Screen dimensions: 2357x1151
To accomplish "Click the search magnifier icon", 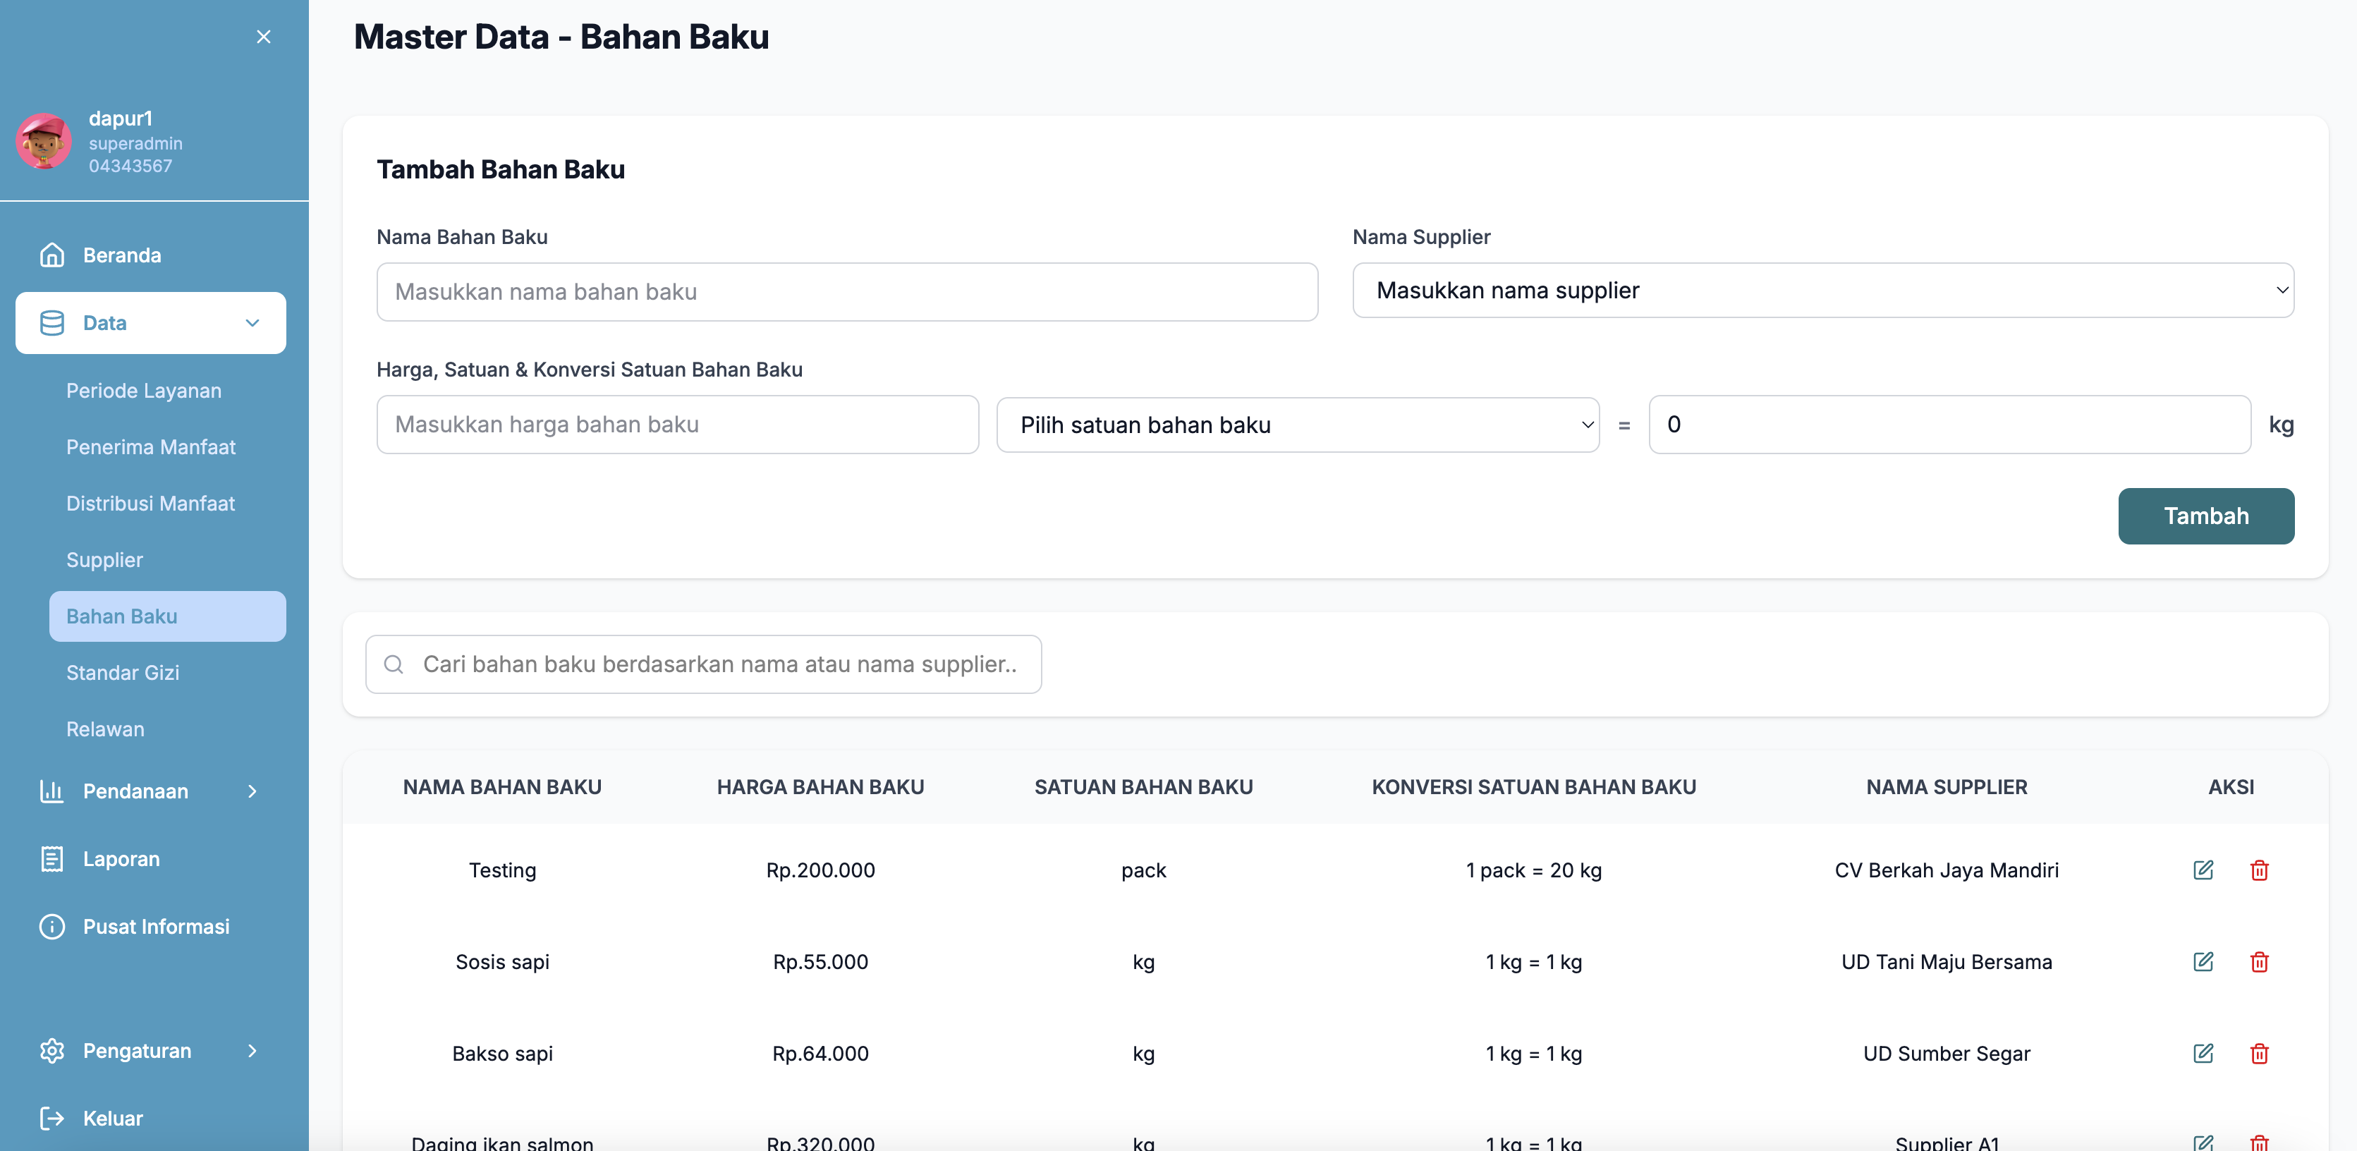I will 394,664.
